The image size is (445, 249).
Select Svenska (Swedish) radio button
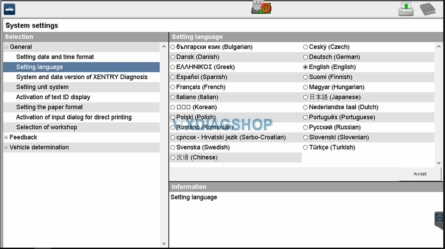pyautogui.click(x=173, y=147)
